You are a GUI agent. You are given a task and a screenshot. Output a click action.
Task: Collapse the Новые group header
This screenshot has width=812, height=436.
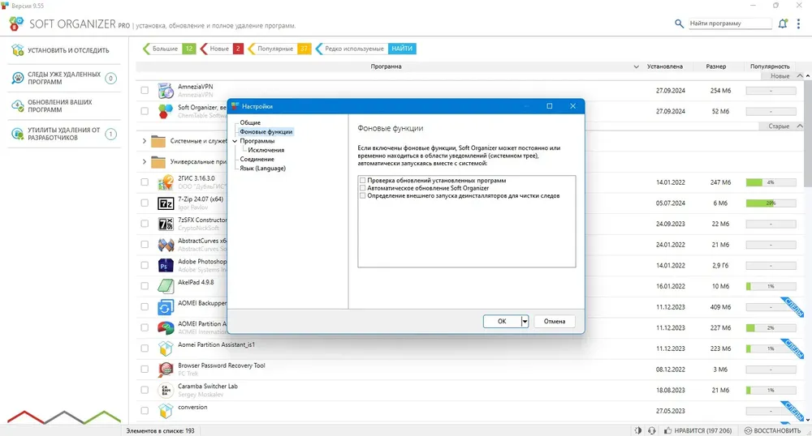800,76
